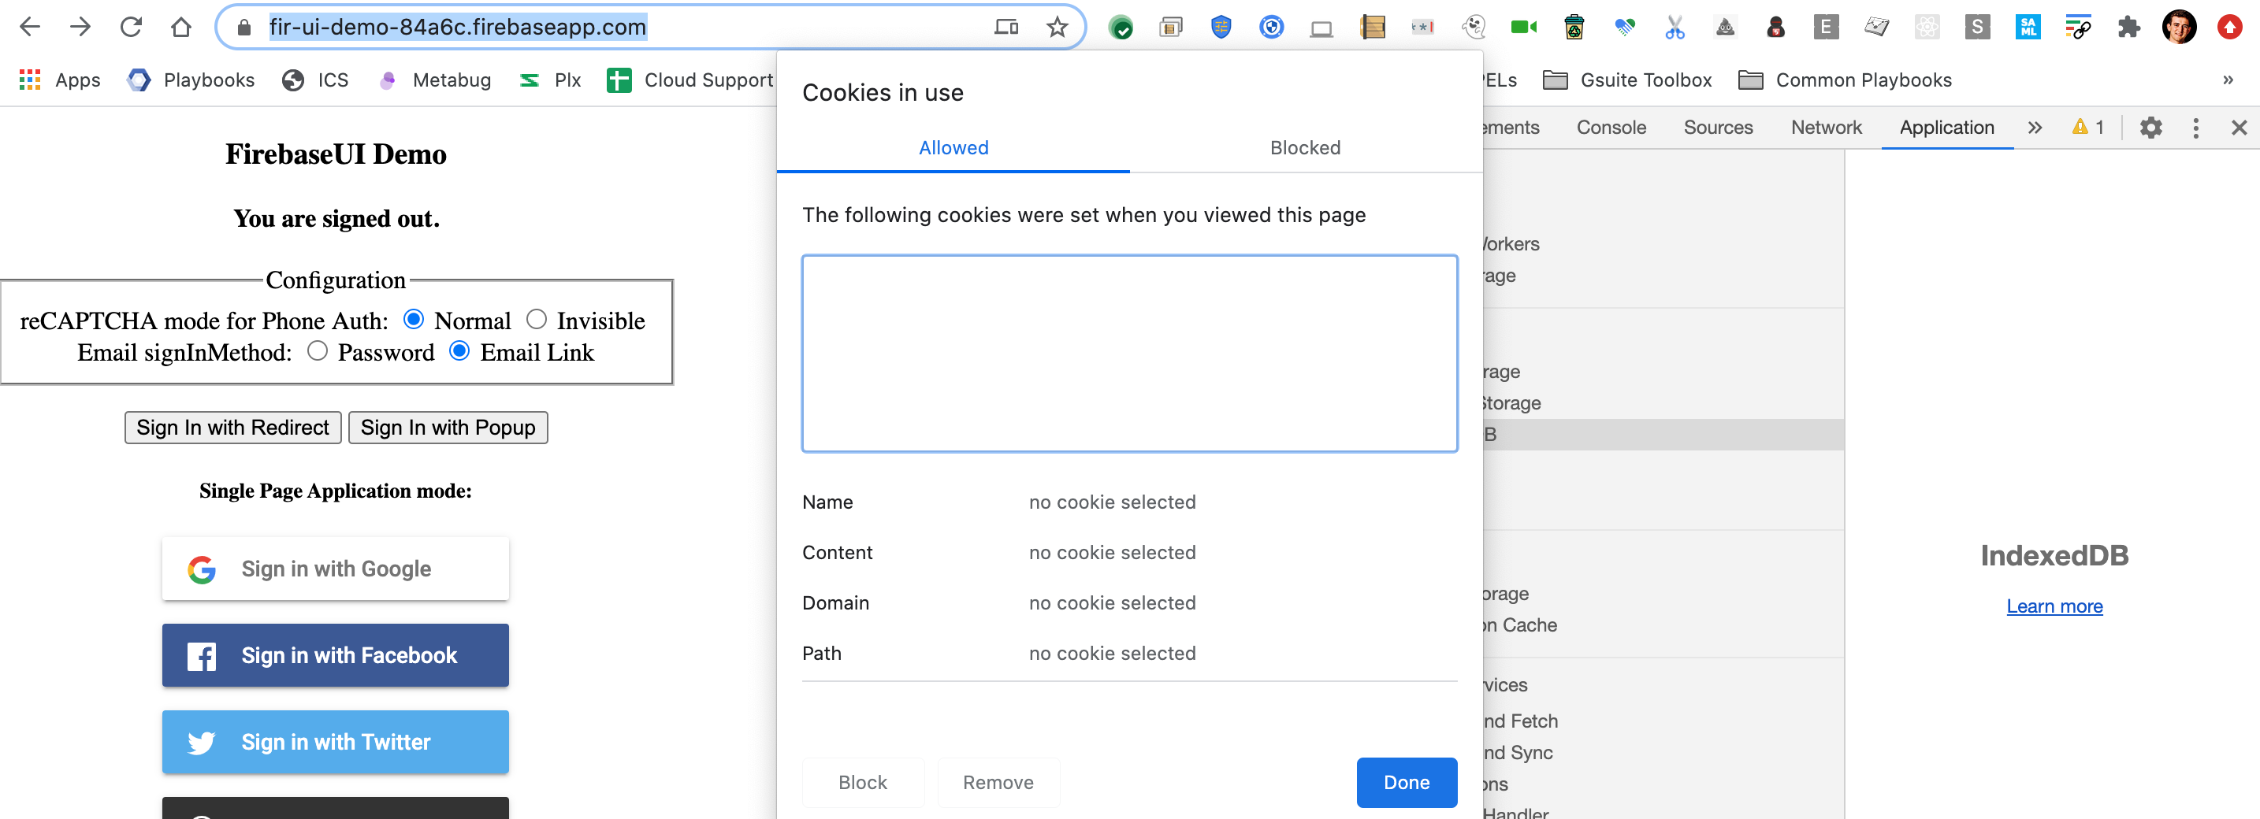
Task: Close the DevTools panel
Action: pos(2239,128)
